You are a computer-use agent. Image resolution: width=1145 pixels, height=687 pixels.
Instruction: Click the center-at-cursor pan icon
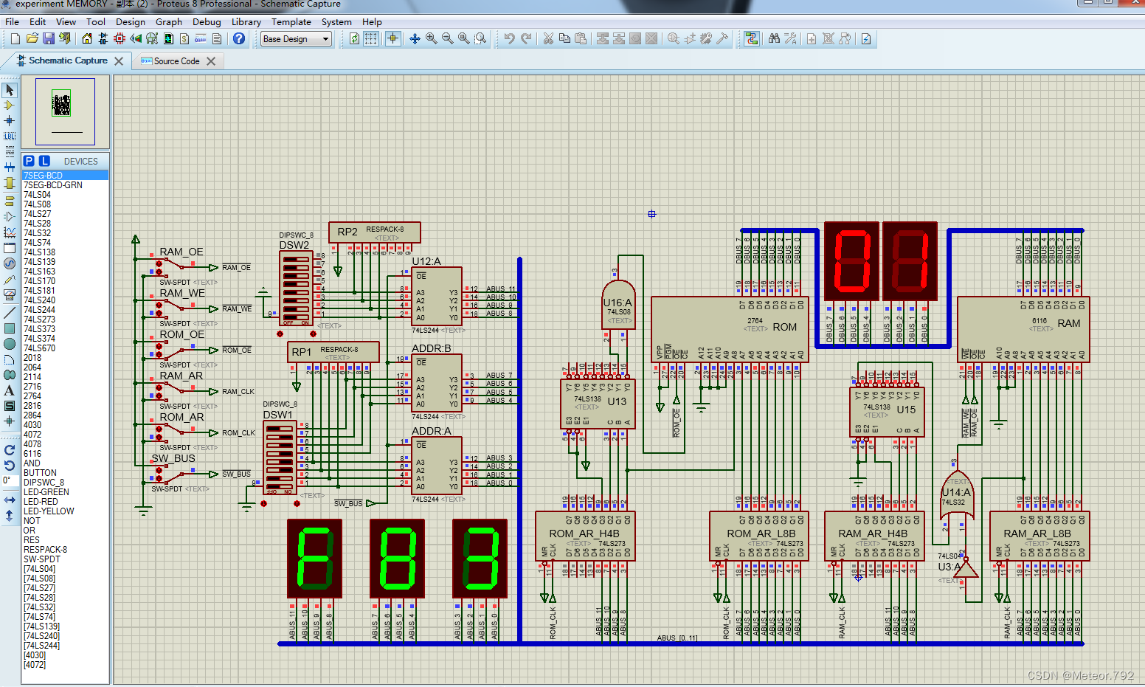pyautogui.click(x=415, y=38)
